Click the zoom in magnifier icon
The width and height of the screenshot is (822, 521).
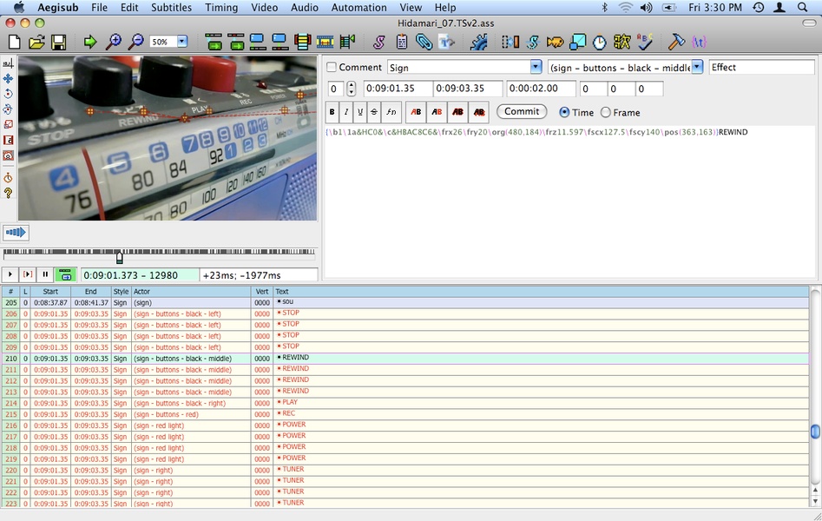(x=113, y=42)
